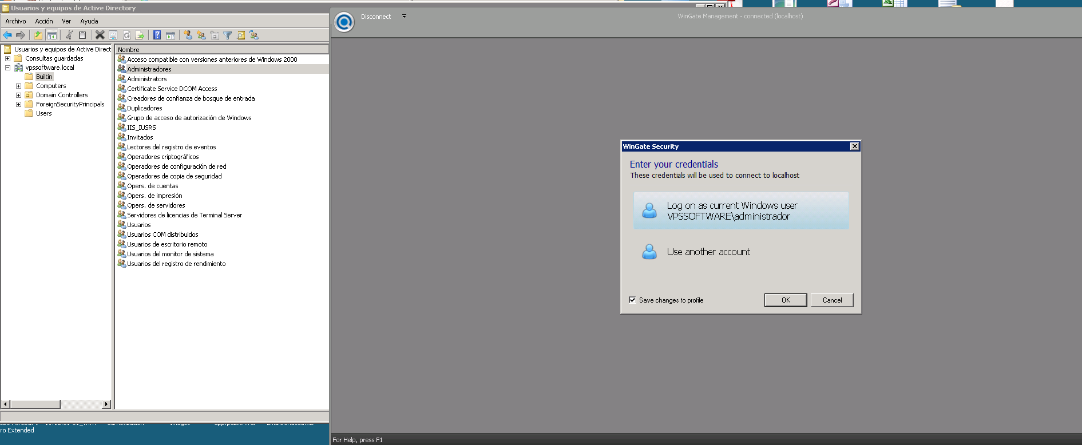Viewport: 1082px width, 445px height.
Task: Click the Delete X toolbar icon
Action: coord(100,35)
